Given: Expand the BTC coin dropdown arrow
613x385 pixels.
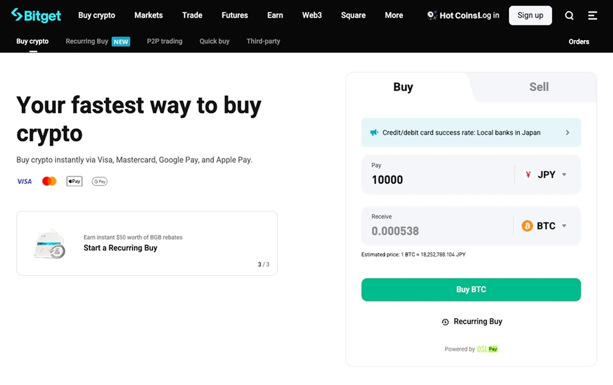Looking at the screenshot, I should 564,226.
